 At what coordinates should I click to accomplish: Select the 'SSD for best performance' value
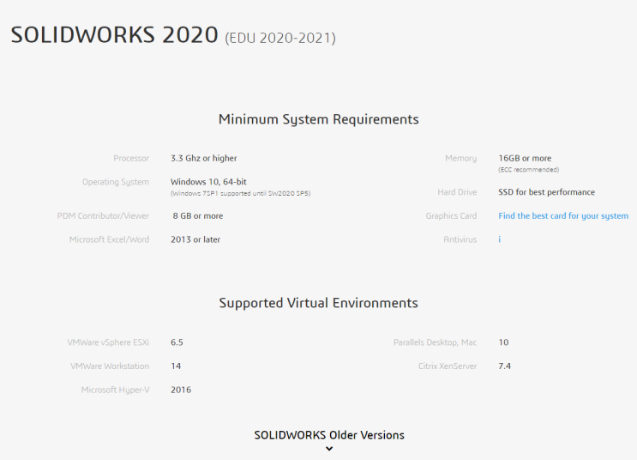click(x=546, y=192)
